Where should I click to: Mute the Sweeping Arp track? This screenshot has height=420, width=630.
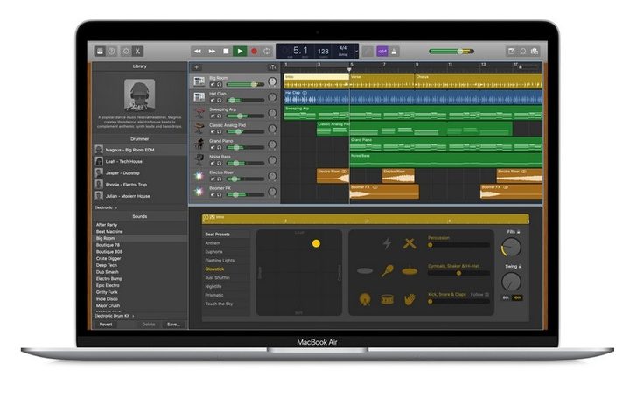click(213, 115)
